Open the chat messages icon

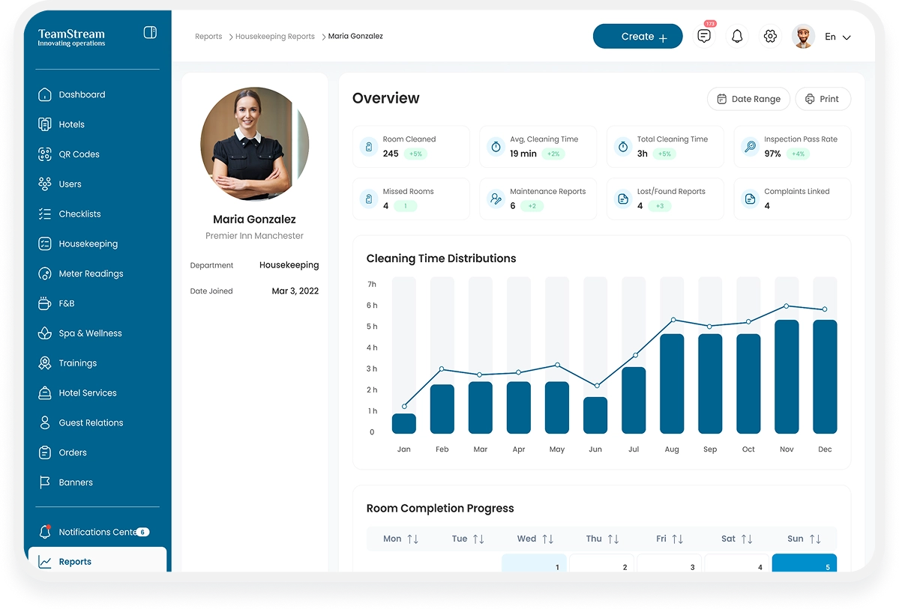click(703, 37)
